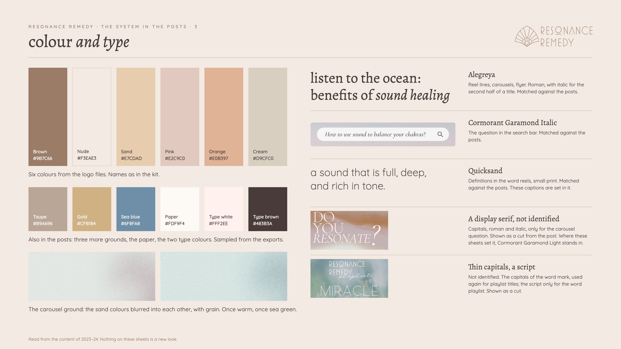Choose the Orange #E0B397 swatch

coord(224,117)
